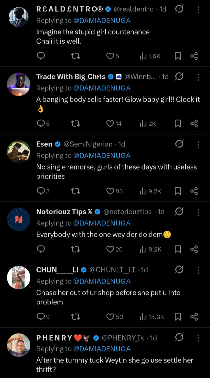The width and height of the screenshot is (210, 378).
Task: Bookmark REALDENTRO's tweet
Action: (x=178, y=56)
